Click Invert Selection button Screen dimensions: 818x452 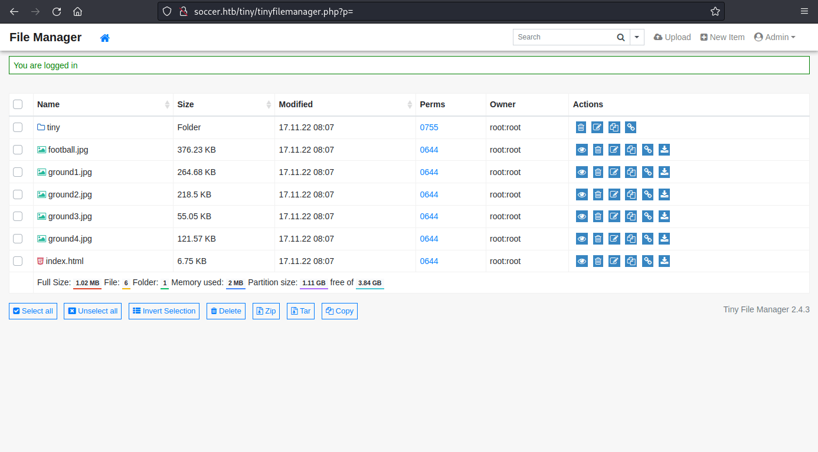coord(164,311)
